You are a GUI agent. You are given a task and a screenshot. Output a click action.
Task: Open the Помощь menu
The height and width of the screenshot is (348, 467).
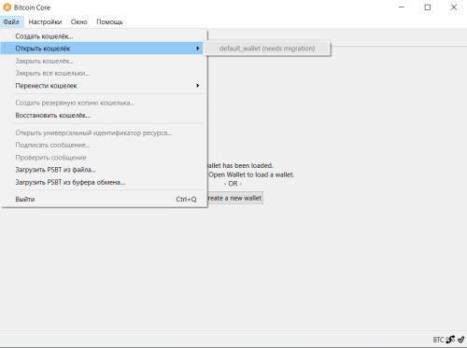click(109, 21)
